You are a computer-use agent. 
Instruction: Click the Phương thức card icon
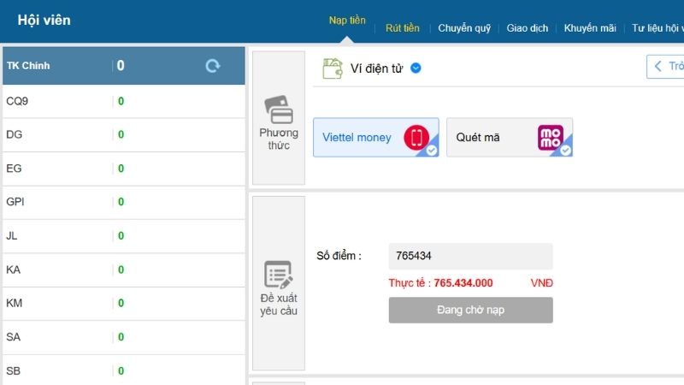(279, 110)
